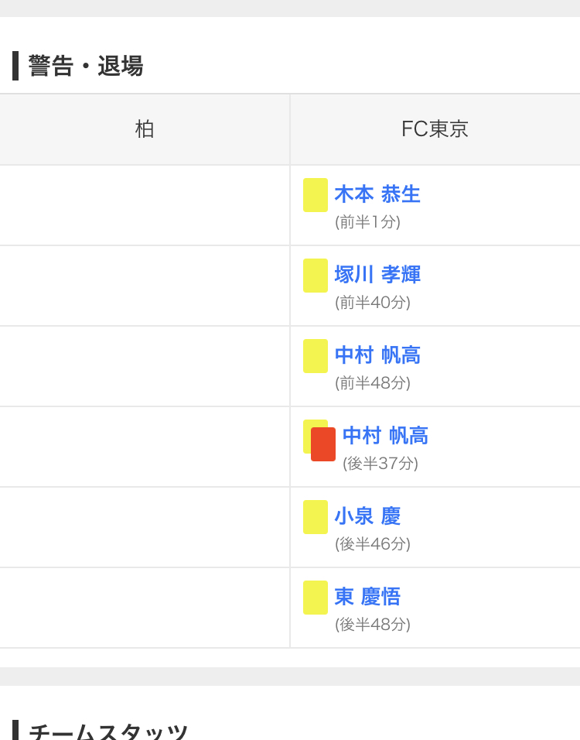
Task: Open player link 東 慶悟
Action: pos(368,597)
